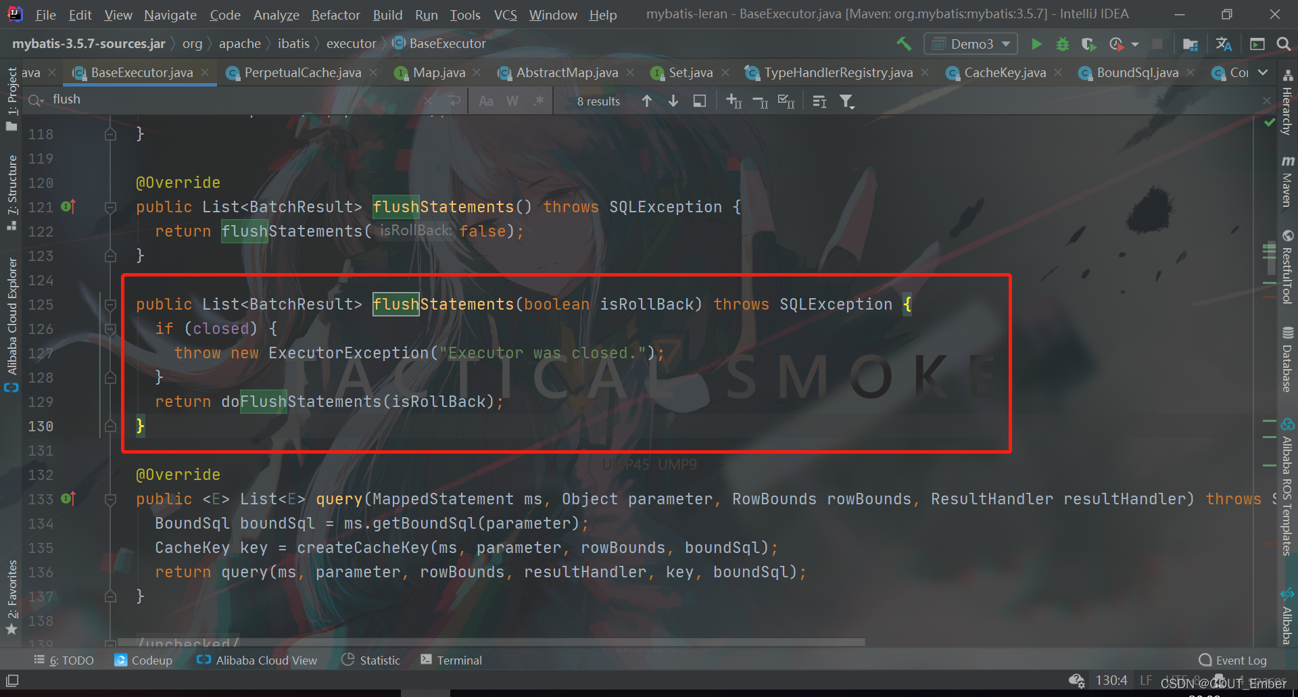Open the Terminal tool window
Screen dimensions: 1298x697
pos(451,660)
